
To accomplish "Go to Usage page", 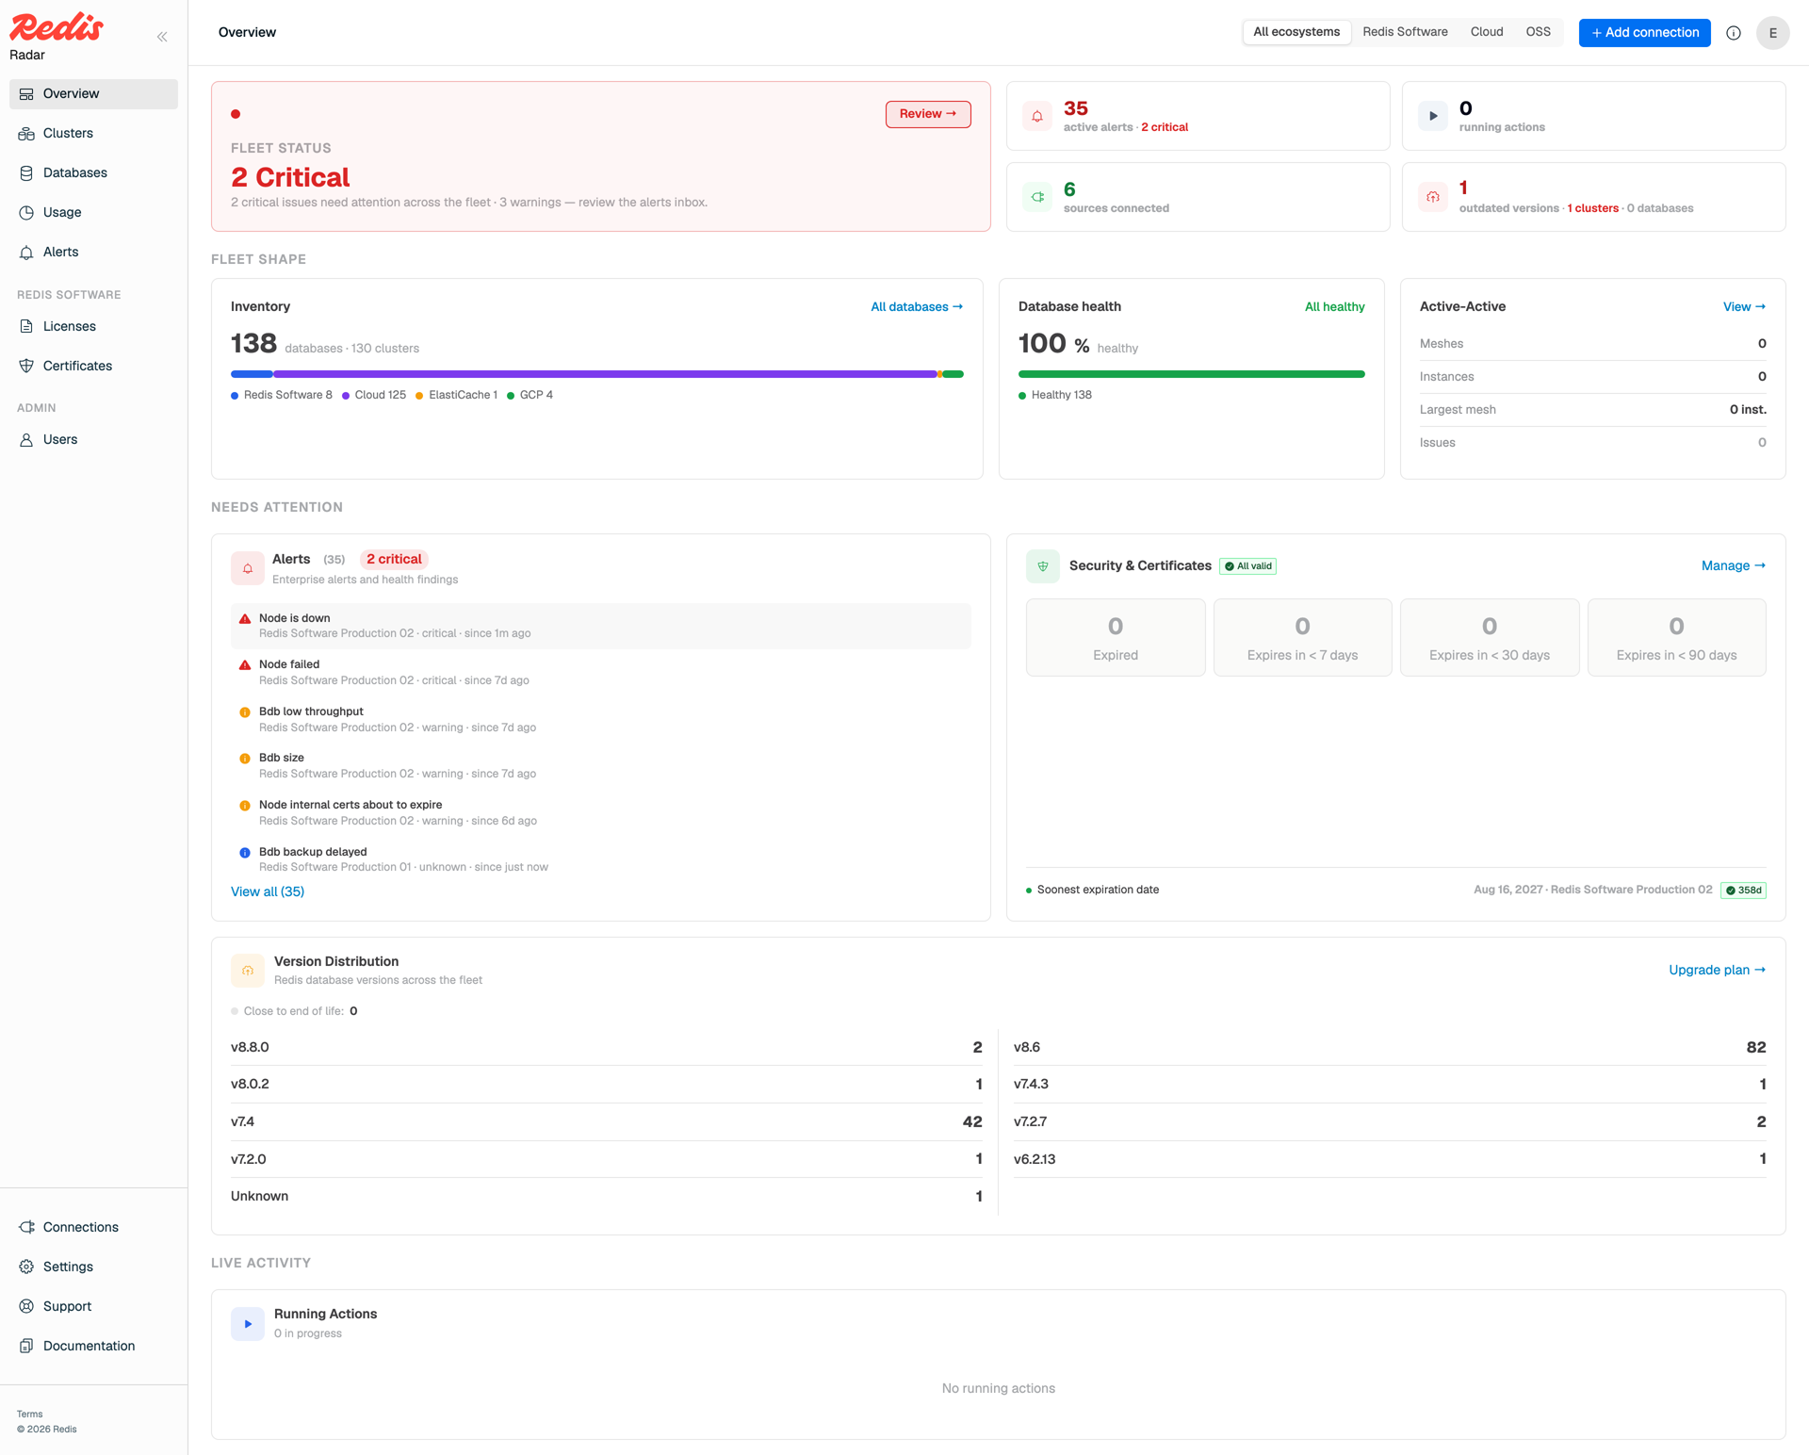I will (93, 212).
